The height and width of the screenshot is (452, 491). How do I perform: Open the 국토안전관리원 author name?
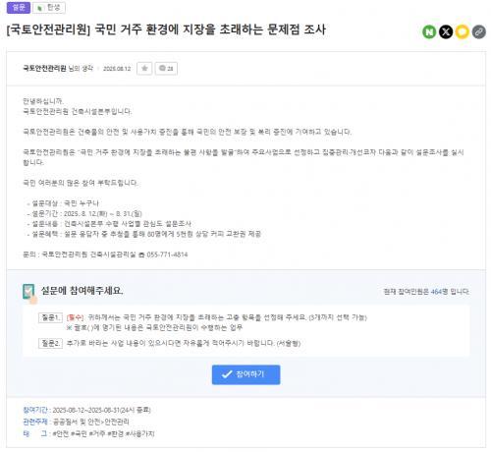coord(44,69)
